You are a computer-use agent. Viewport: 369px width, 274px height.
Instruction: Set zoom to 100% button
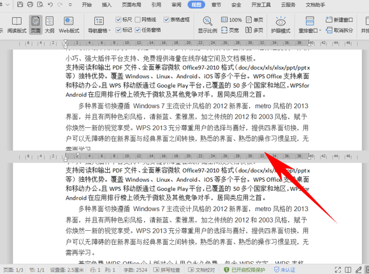click(x=231, y=20)
